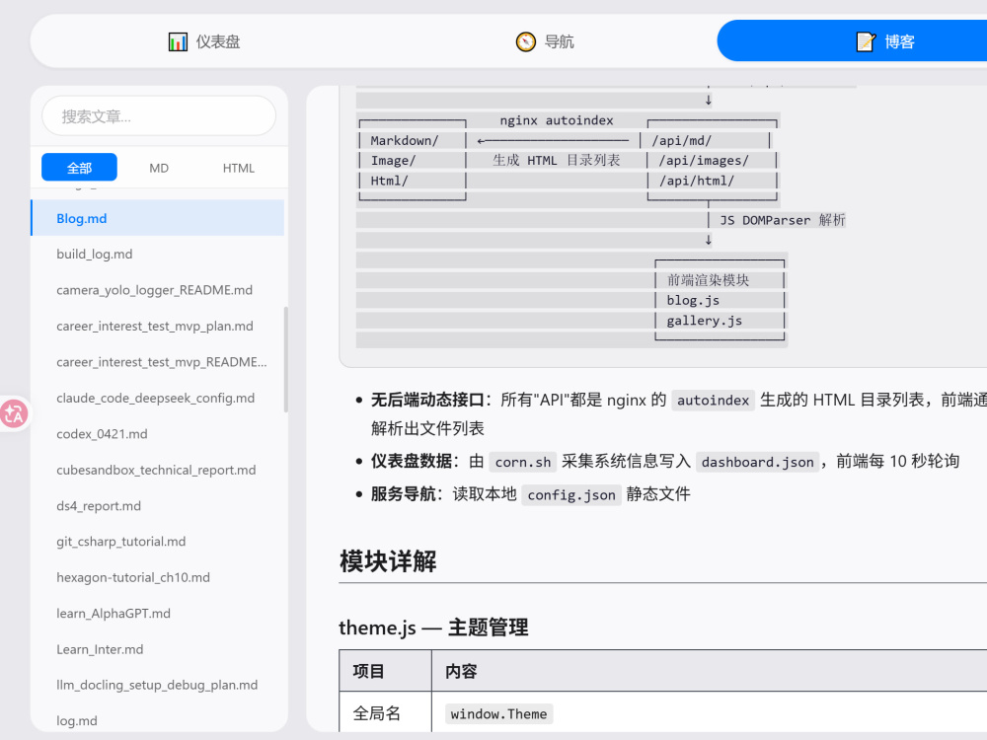Open career_interest_test_mvp_plan.md
Viewport: 987px width, 740px height.
coord(157,326)
